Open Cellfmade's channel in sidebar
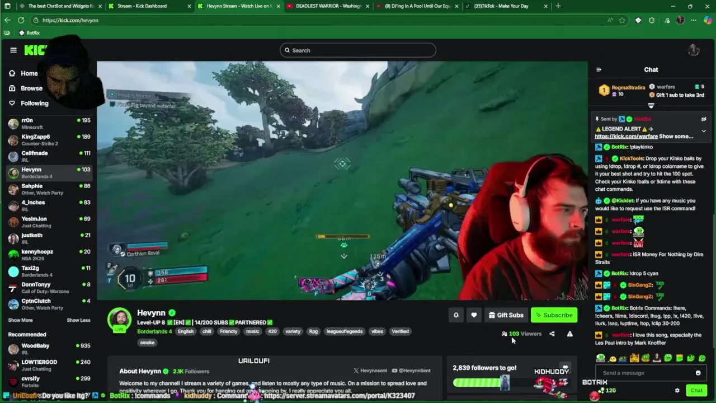Viewport: 716px width, 403px height. (x=49, y=156)
